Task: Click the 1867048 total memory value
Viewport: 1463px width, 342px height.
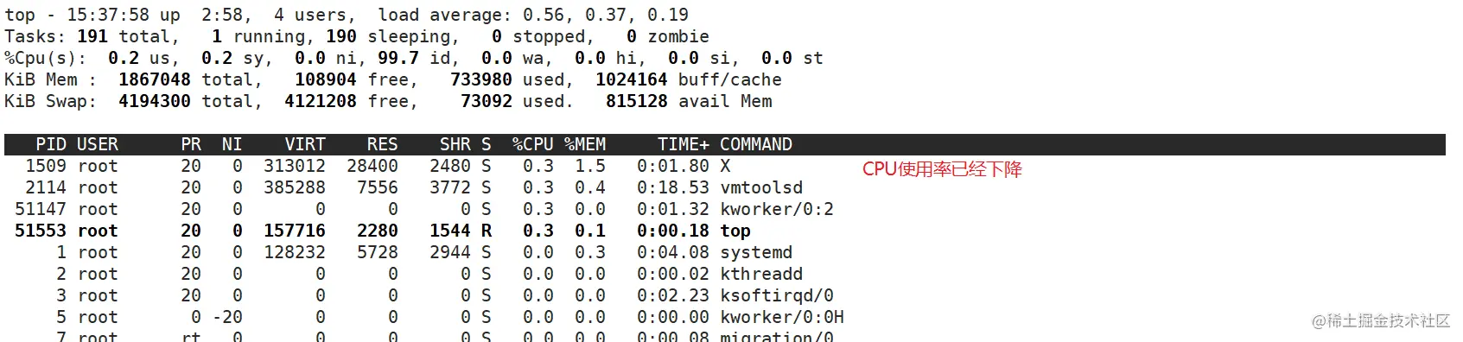Action: [155, 79]
